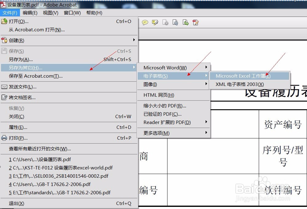Open recent file 2 KST-TE-F012 设备履历表excel-world.pdf
307x209 pixels.
click(69, 168)
